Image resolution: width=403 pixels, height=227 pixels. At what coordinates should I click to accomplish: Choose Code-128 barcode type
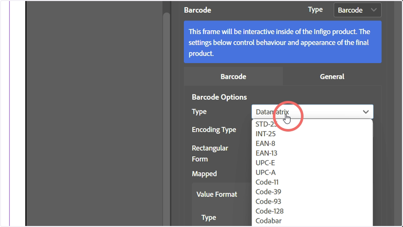(312, 211)
